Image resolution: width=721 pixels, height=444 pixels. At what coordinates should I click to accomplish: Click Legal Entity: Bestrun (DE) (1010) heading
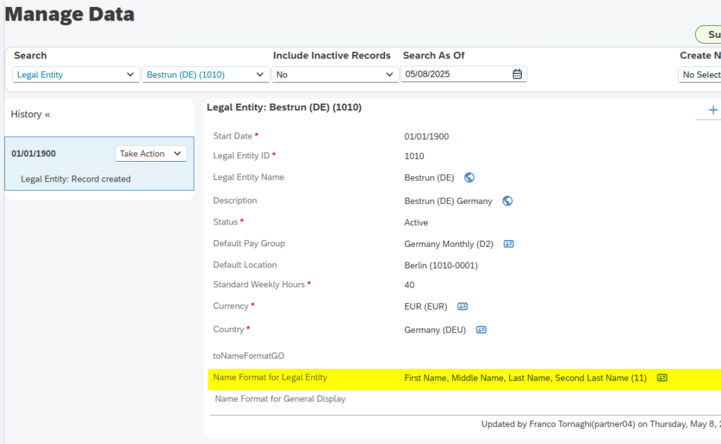pyautogui.click(x=284, y=108)
